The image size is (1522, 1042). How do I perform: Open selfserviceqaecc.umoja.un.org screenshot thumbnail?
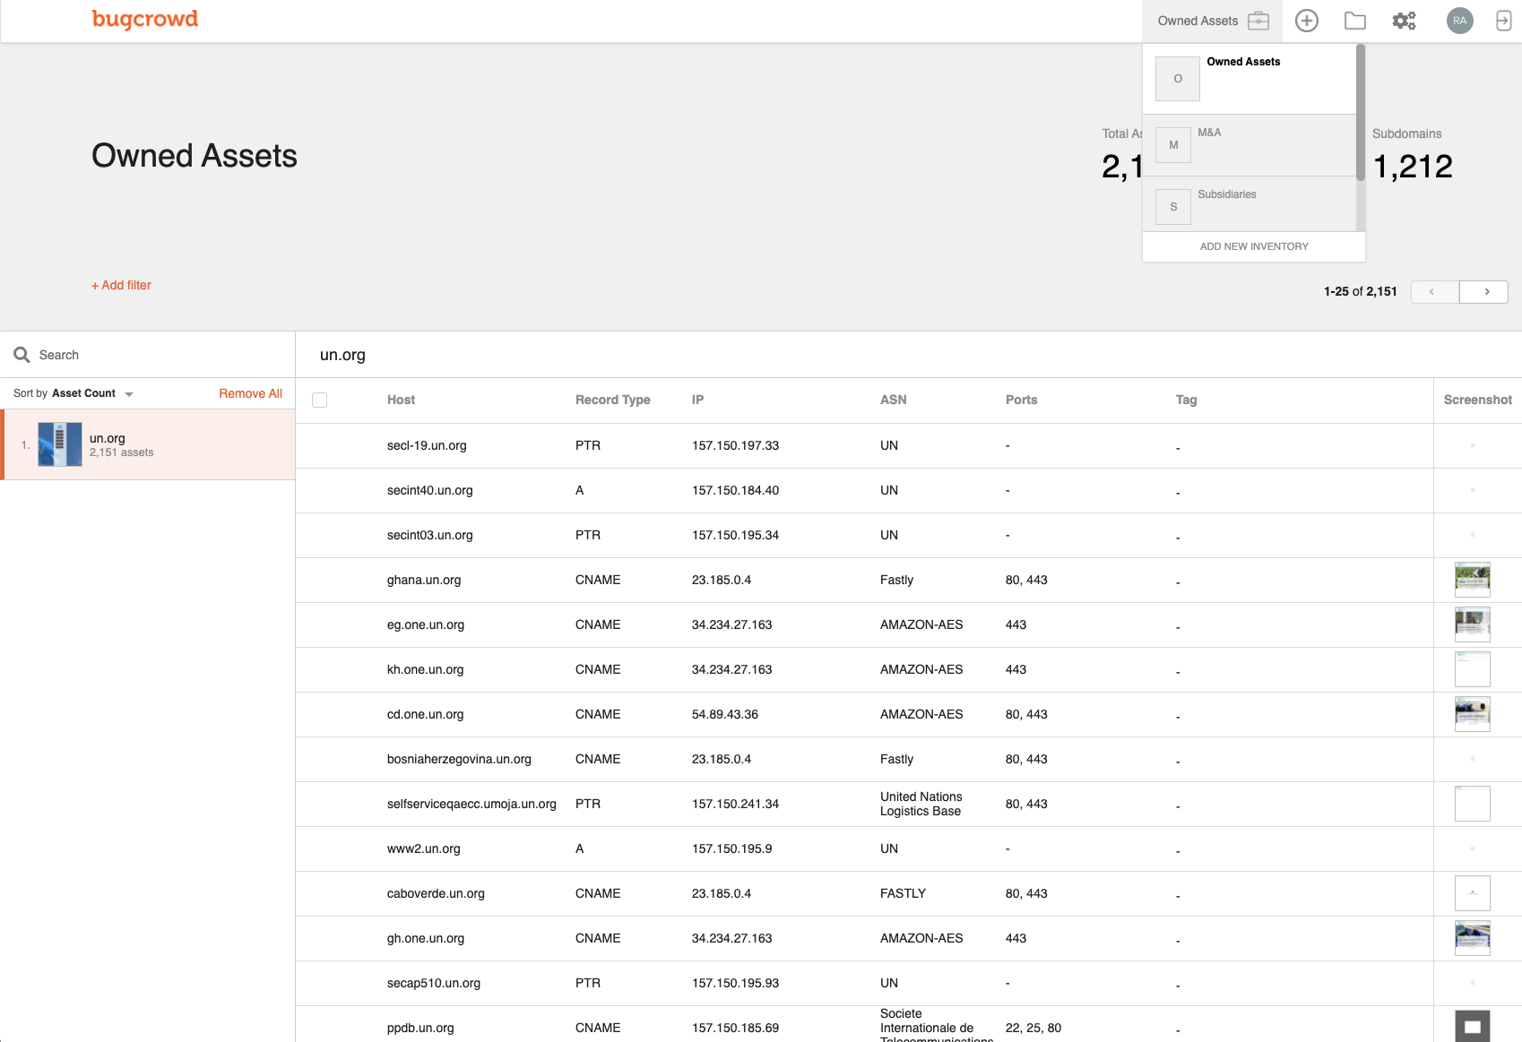coord(1472,804)
